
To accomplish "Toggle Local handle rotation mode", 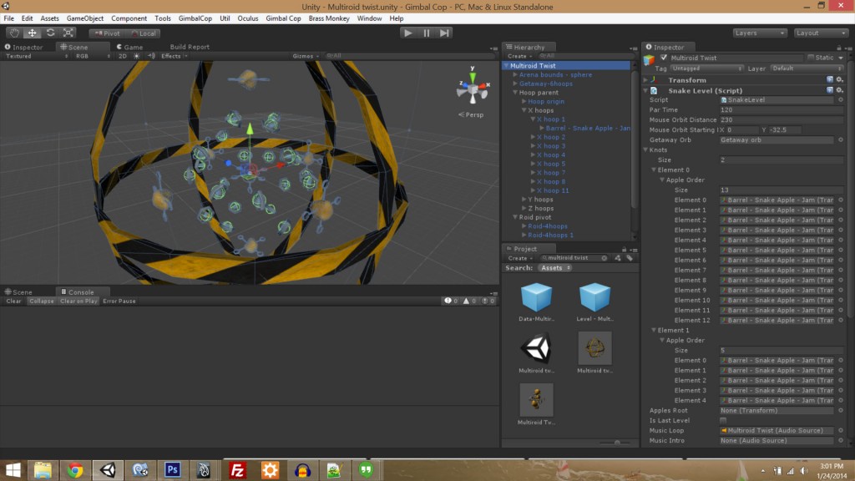I will pos(143,33).
